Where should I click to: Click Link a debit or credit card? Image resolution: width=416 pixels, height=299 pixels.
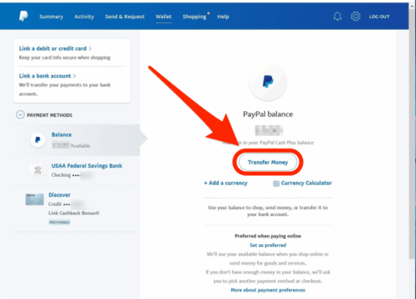pos(52,48)
